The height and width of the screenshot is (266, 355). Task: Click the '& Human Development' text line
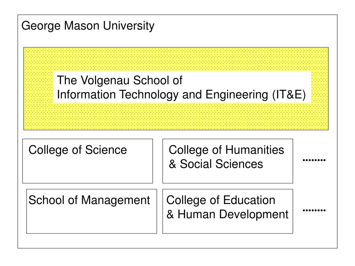click(227, 214)
